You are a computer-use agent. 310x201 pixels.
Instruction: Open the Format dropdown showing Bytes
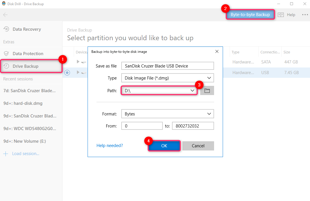[x=168, y=114]
